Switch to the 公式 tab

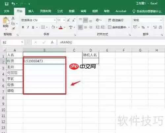click(x=60, y=11)
